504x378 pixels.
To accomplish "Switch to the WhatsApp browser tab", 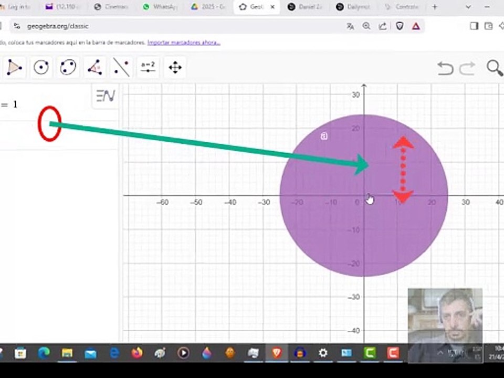I will point(160,7).
